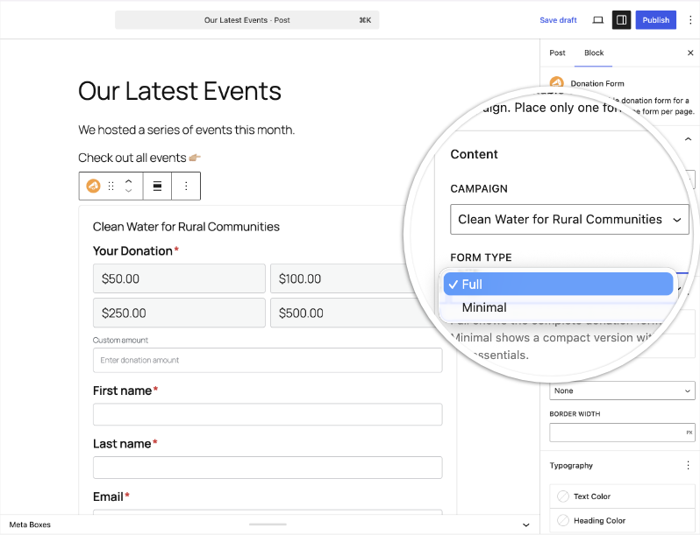This screenshot has height=535, width=700.
Task: Click the 'Check out all events' paragraph
Action: pyautogui.click(x=139, y=158)
